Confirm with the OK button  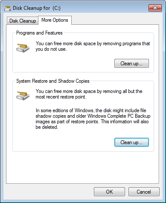(109, 192)
